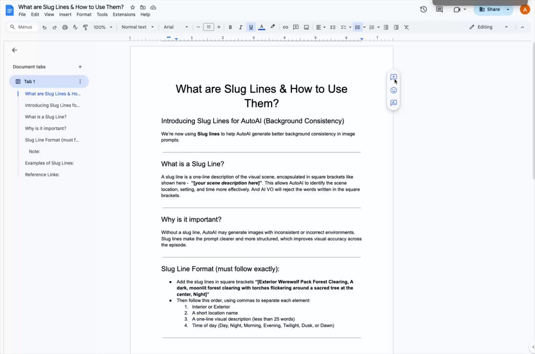This screenshot has width=535, height=354.
Task: Jump to 'Examples of Slug Lines:' outline heading
Action: pyautogui.click(x=49, y=163)
